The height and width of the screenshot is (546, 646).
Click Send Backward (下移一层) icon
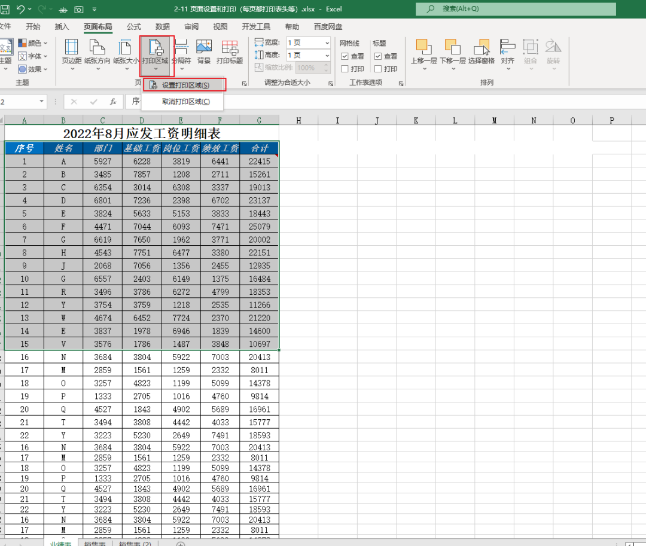[453, 47]
